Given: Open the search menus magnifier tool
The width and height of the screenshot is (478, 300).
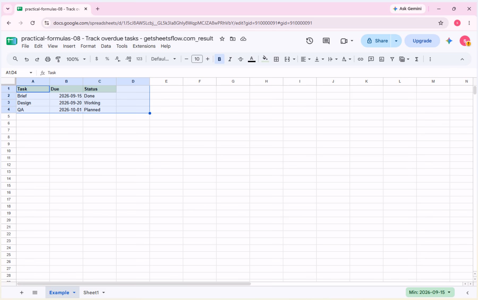Looking at the screenshot, I should point(15,59).
